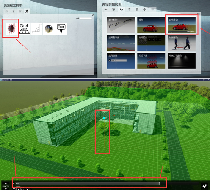Select the Mass Move effect thumbnail
Image resolution: width=210 pixels, height=190 pixels.
[x=121, y=25]
